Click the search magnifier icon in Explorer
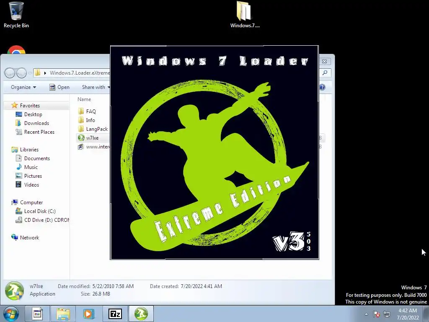The width and height of the screenshot is (429, 322). pyautogui.click(x=325, y=73)
